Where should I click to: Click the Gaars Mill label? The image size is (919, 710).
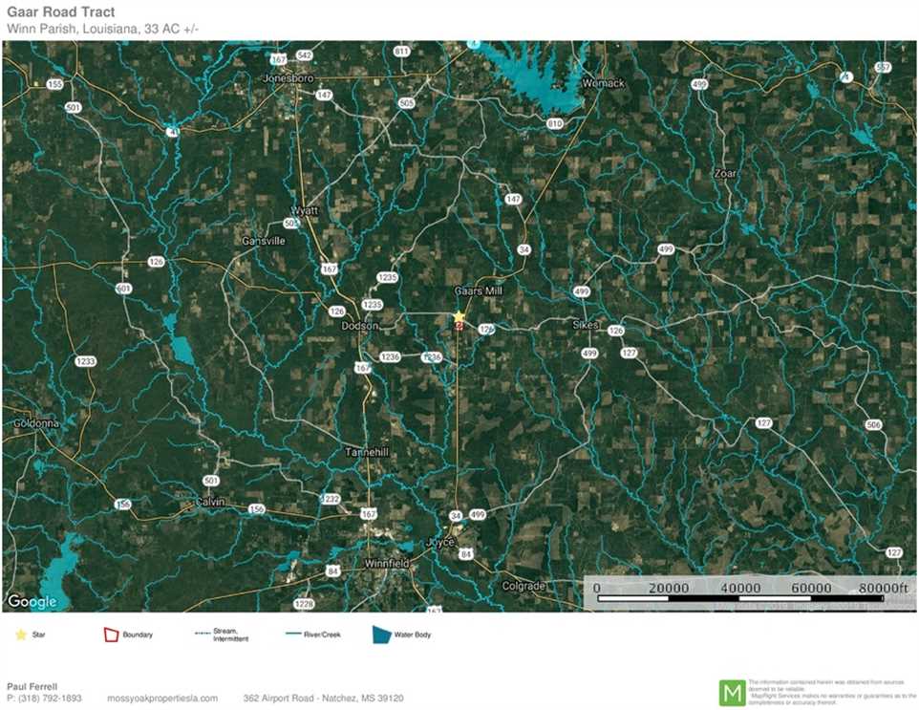(479, 290)
